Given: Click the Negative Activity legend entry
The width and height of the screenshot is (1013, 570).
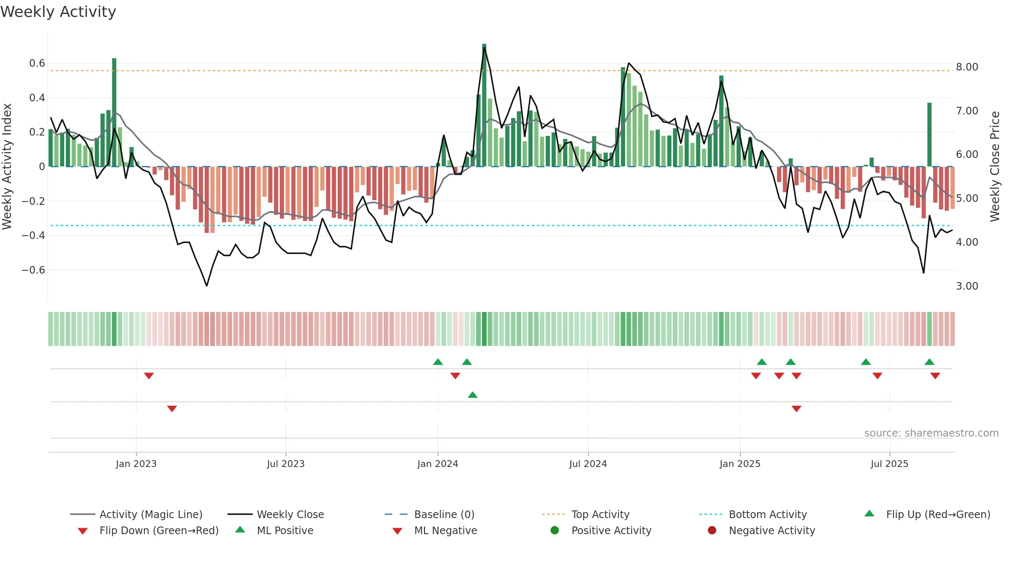Looking at the screenshot, I should (761, 530).
